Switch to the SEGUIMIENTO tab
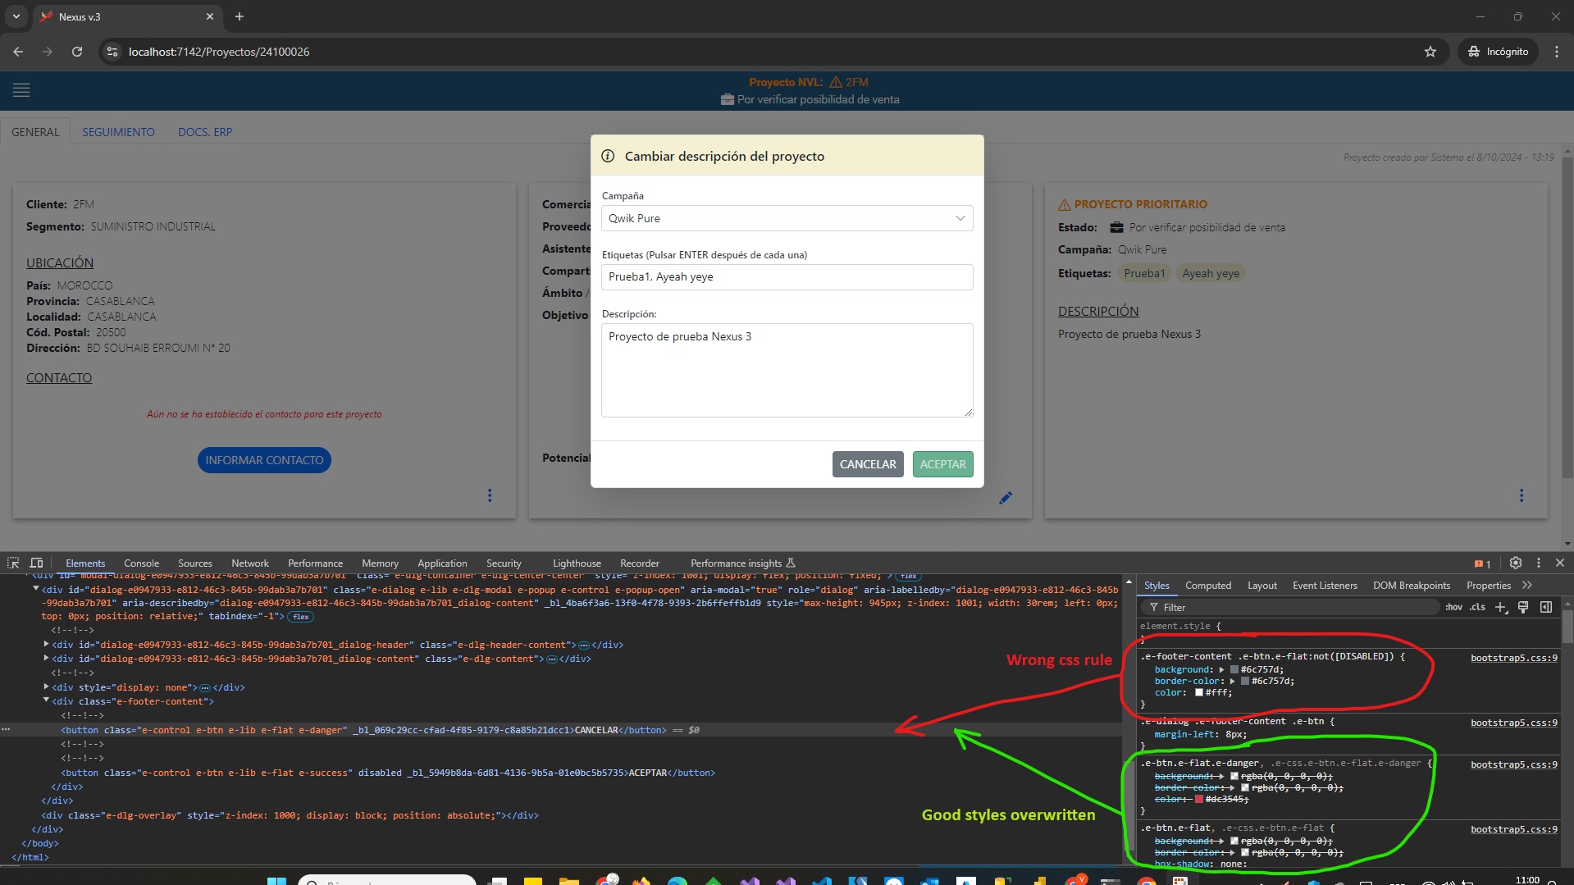Image resolution: width=1574 pixels, height=885 pixels. pos(118,132)
